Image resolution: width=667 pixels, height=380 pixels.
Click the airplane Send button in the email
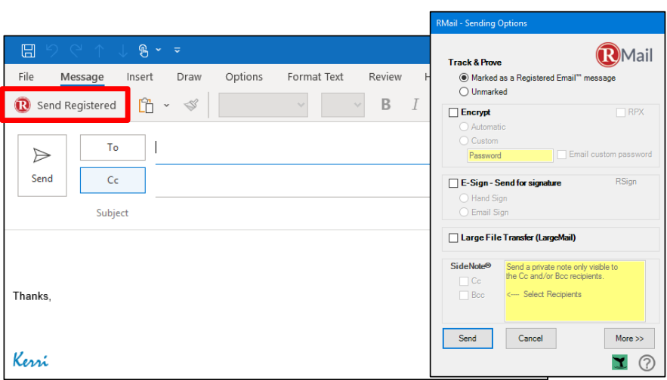42,165
